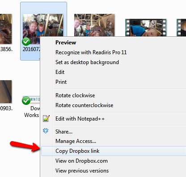This screenshot has height=177, width=186.
Task: Click the Notepad++ icon in context menu
Action: pyautogui.click(x=46, y=118)
